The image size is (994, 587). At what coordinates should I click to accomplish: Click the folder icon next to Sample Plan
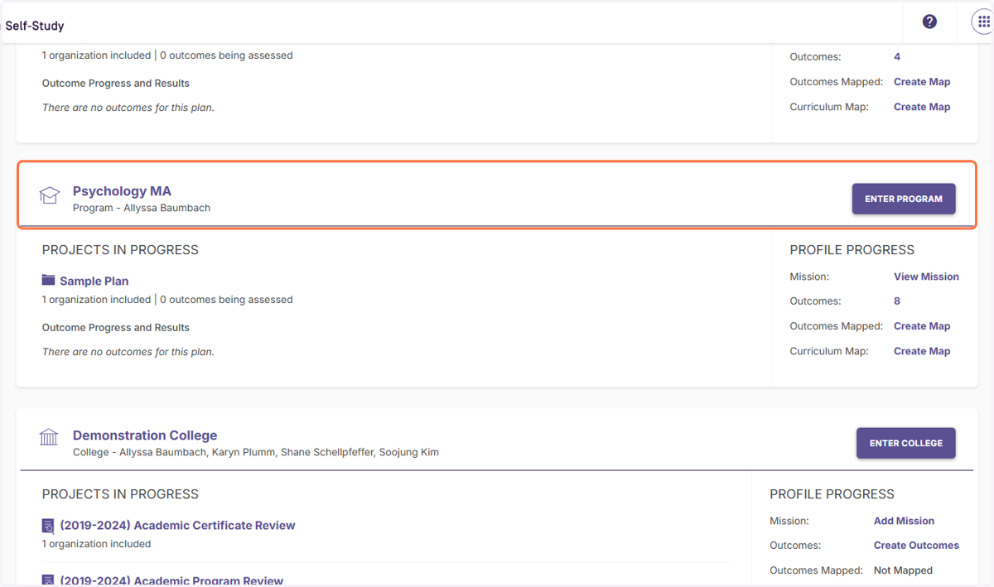coord(48,281)
